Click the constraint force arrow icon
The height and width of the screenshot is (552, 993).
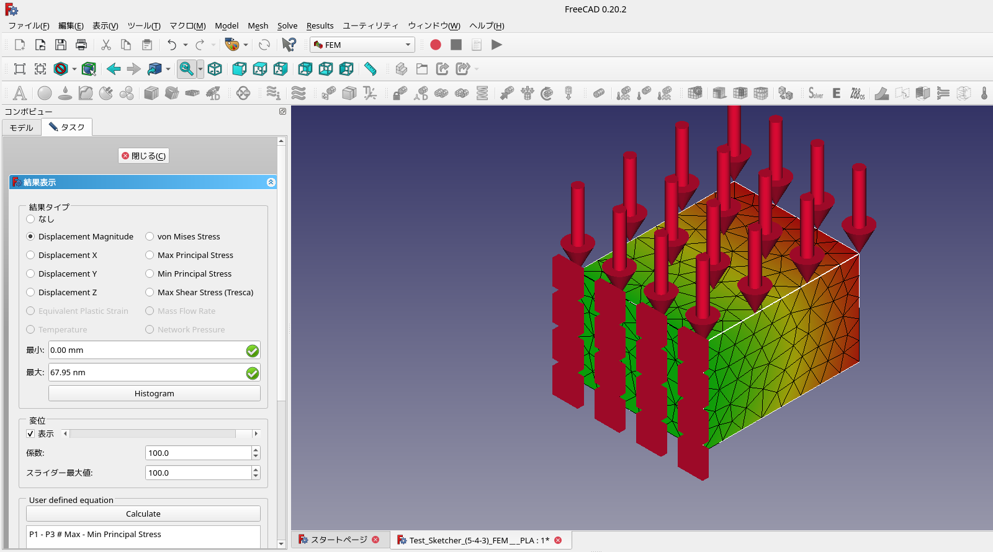click(x=507, y=93)
